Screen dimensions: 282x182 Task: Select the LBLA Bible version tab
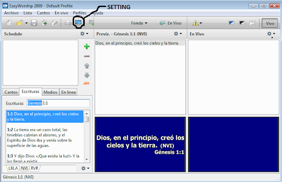[13, 168]
